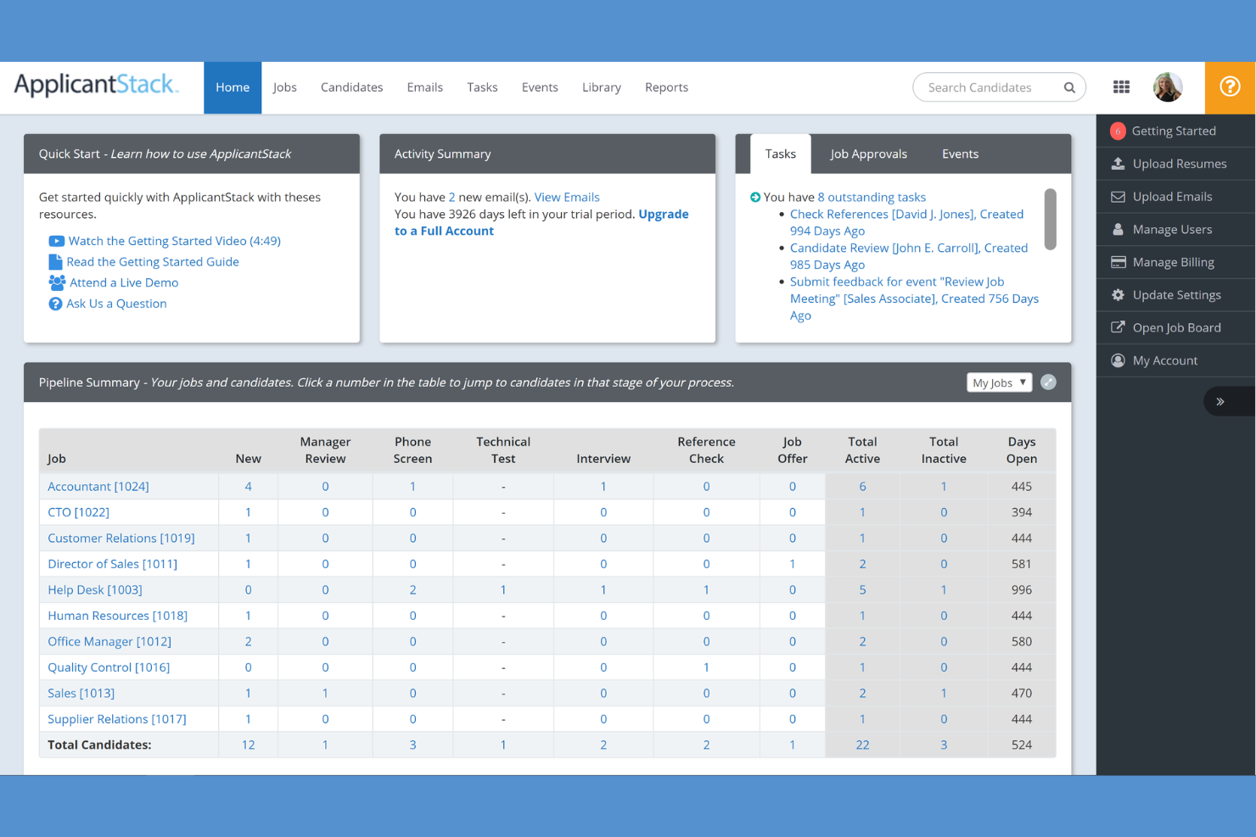Click the Getting Started notification badge

(1118, 131)
